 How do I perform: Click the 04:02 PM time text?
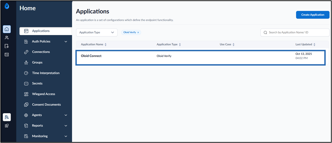pyautogui.click(x=301, y=58)
